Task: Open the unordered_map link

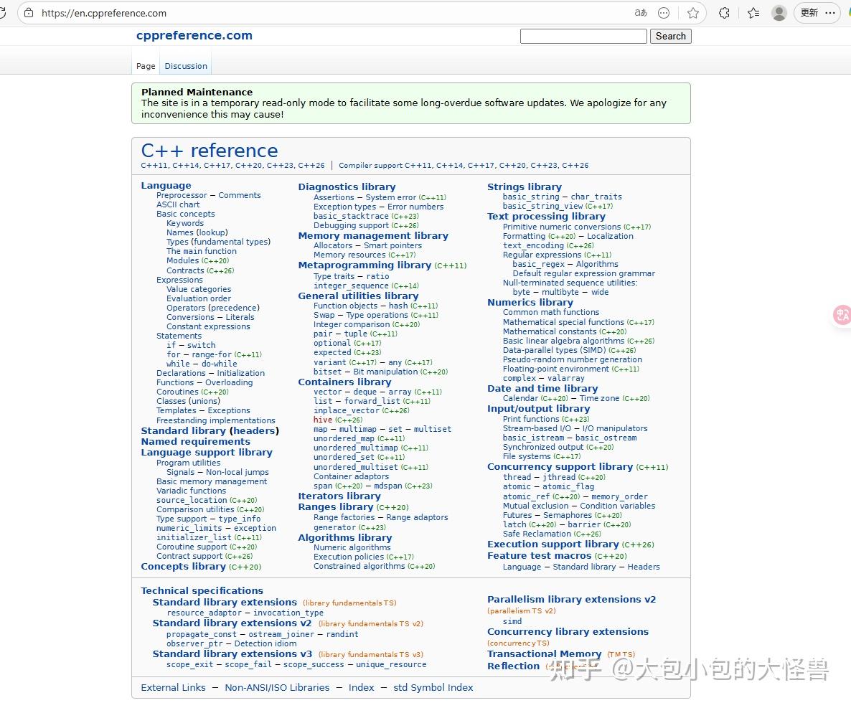Action: click(344, 438)
